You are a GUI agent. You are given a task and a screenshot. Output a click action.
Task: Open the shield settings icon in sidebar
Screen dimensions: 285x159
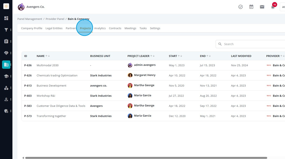(x=6, y=111)
